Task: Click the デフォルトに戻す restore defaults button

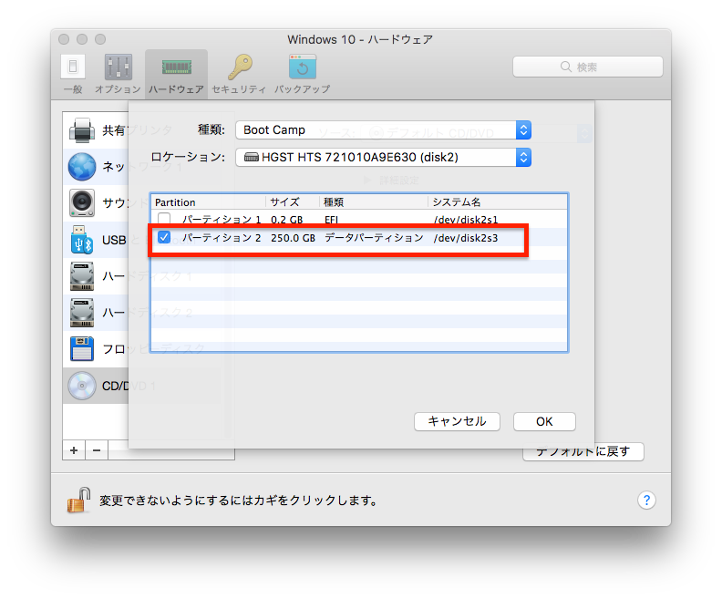Action: [x=583, y=451]
